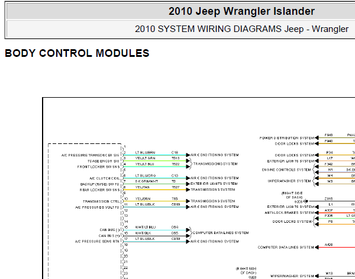Click "AIR CONDITIONING SYSTEM" beside pin 17 wire
Viewport: 355px width, 279px height.
coord(214,242)
